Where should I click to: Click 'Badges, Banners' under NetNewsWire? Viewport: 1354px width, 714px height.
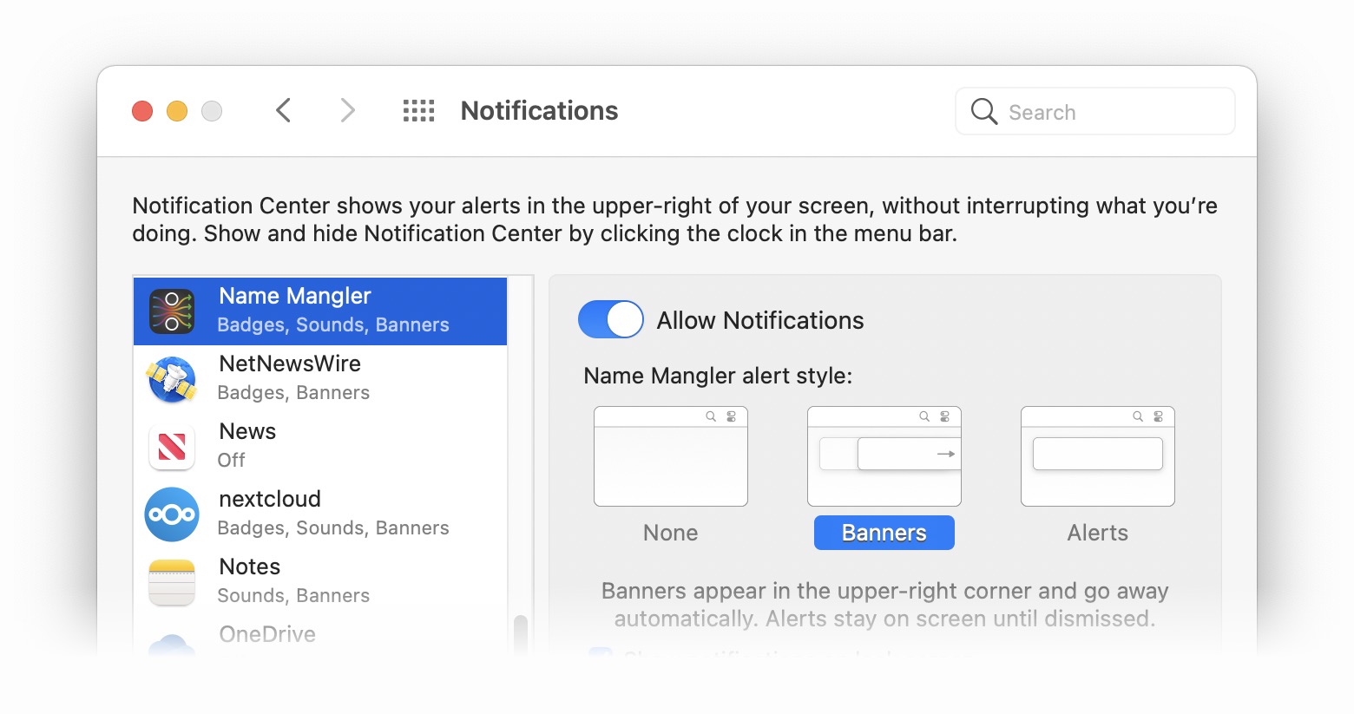[293, 393]
